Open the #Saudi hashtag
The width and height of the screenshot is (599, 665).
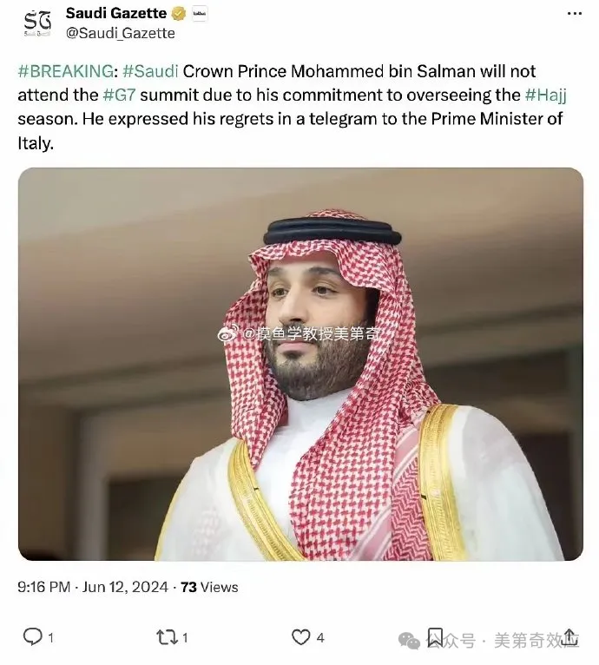pyautogui.click(x=150, y=71)
